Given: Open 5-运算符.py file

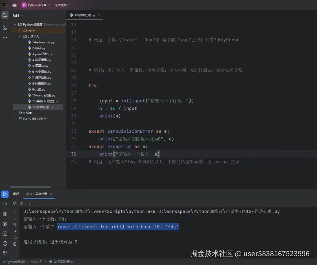Looking at the screenshot, I should coord(38,66).
